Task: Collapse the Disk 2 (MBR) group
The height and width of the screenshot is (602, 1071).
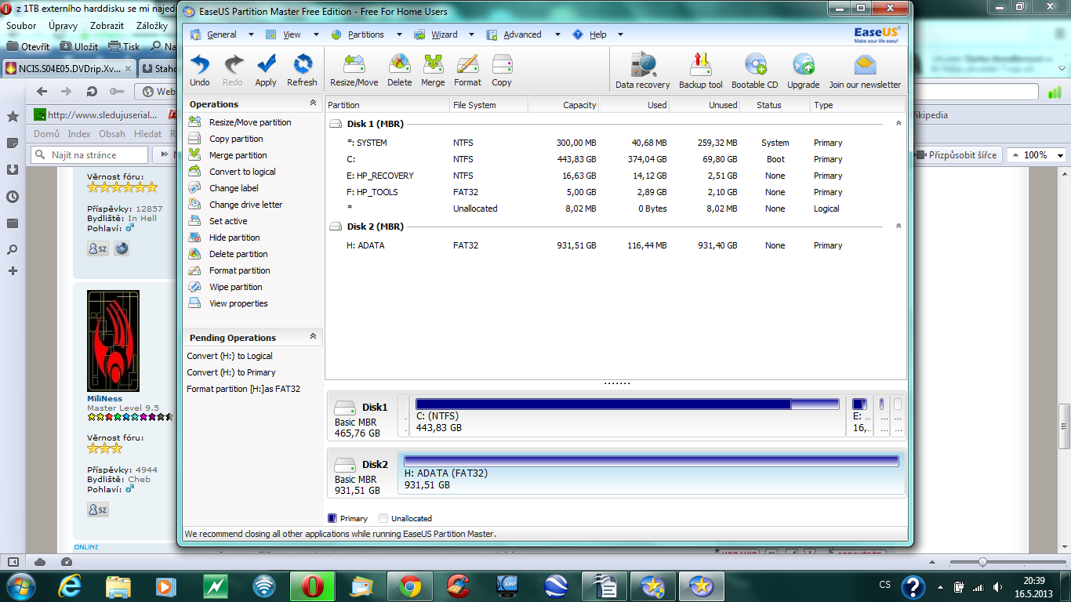Action: [899, 226]
